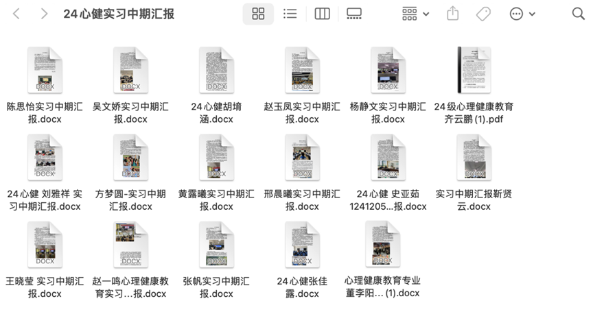Click filename 杨静文实习中期汇报.docx
This screenshot has height=325, width=593.
(x=388, y=112)
